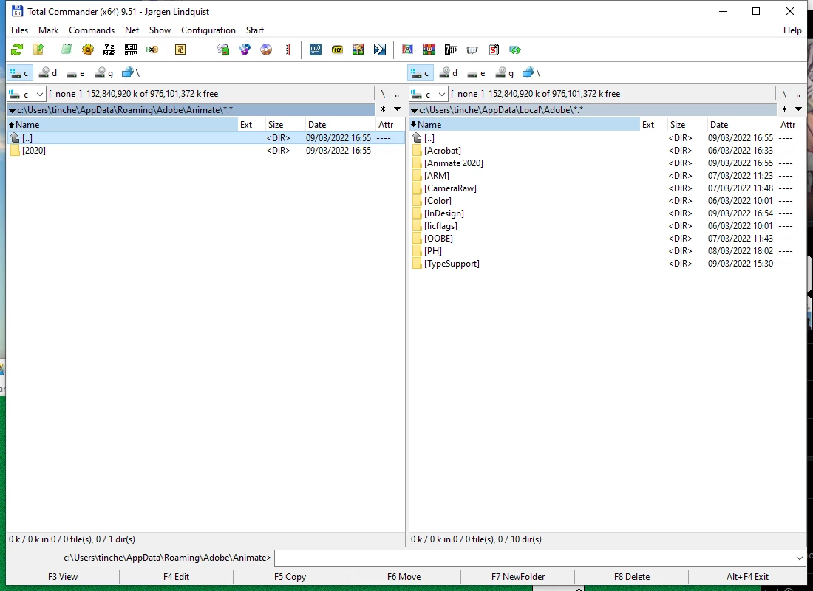This screenshot has height=591, width=813.
Task: Click the disc with green folder icon
Action: (223, 49)
